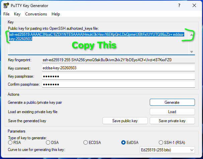Image resolution: width=203 pixels, height=159 pixels.
Task: Close the PuTTY Key Generator window
Action: click(194, 6)
